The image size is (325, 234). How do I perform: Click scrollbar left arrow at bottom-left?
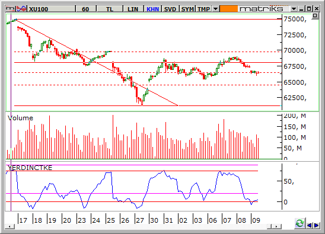point(9,226)
